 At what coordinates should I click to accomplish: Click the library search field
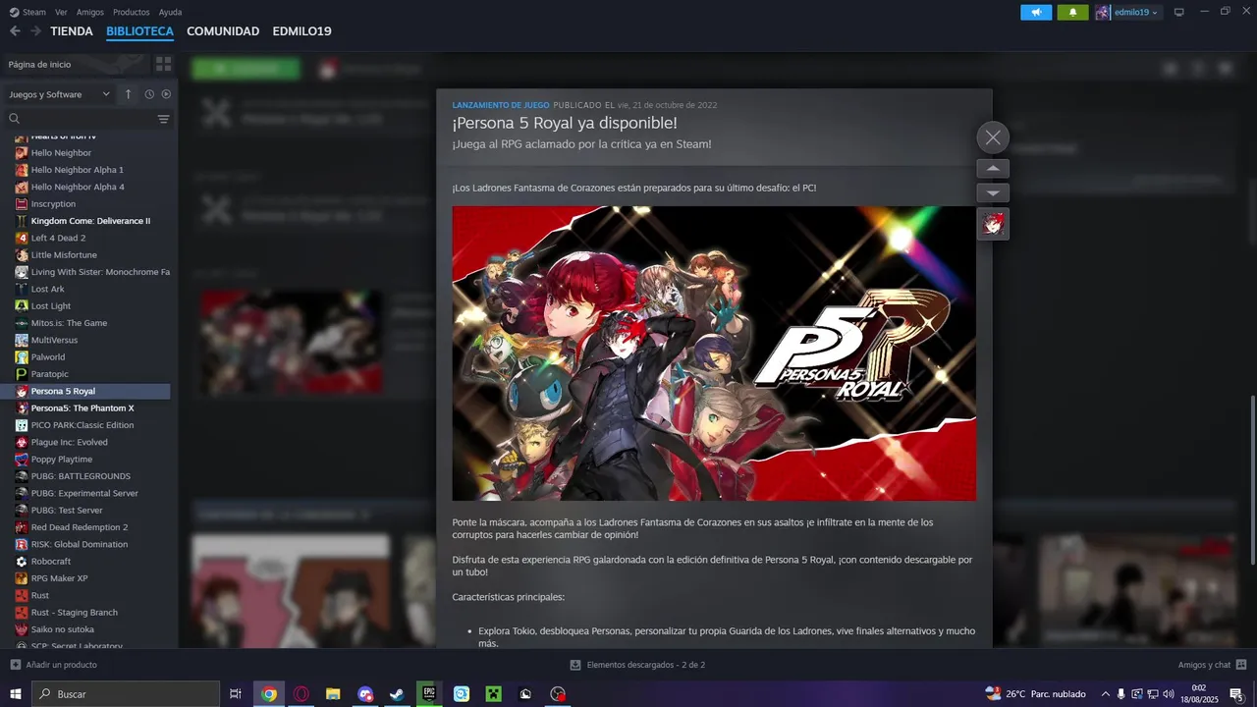tap(79, 119)
